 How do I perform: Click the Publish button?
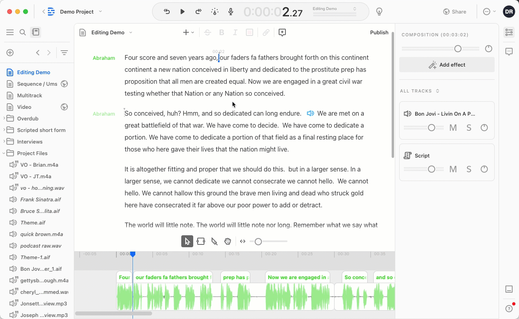click(379, 33)
